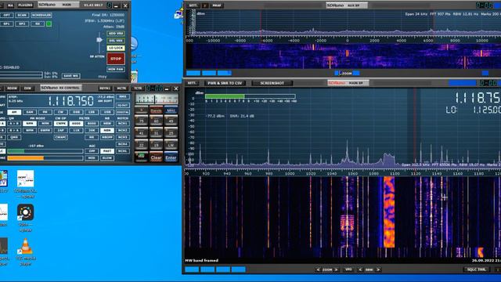Click the 1.118.750 frequency display in RX Control
Screen dimensions: 501x282
click(x=71, y=101)
